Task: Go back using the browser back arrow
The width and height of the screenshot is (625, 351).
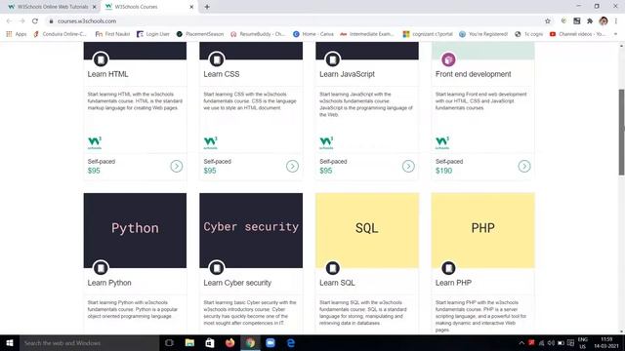Action: (9, 21)
